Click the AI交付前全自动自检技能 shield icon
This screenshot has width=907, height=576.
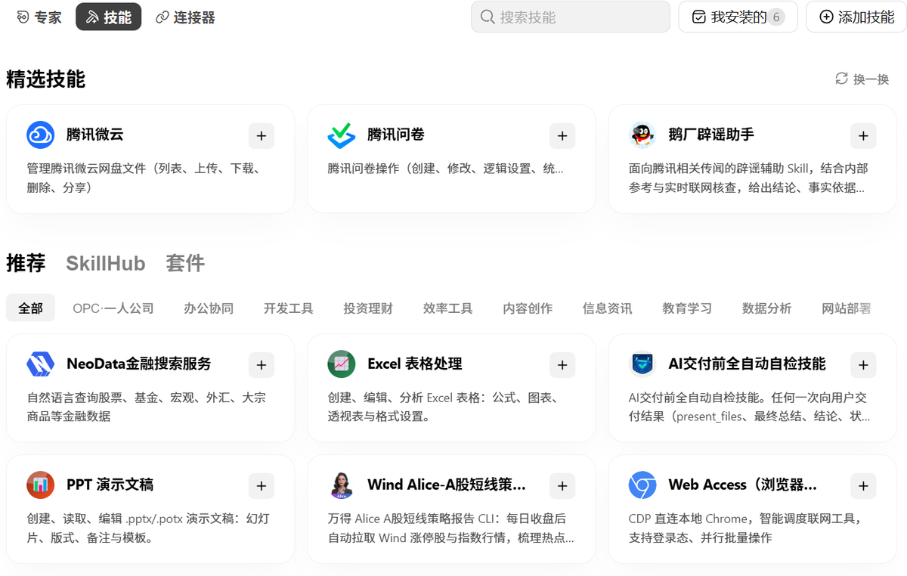[x=642, y=364]
